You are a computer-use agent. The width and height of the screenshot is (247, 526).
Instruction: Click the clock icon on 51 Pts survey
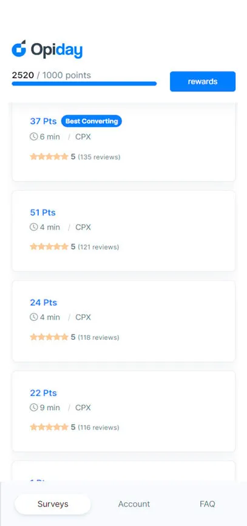pos(33,227)
